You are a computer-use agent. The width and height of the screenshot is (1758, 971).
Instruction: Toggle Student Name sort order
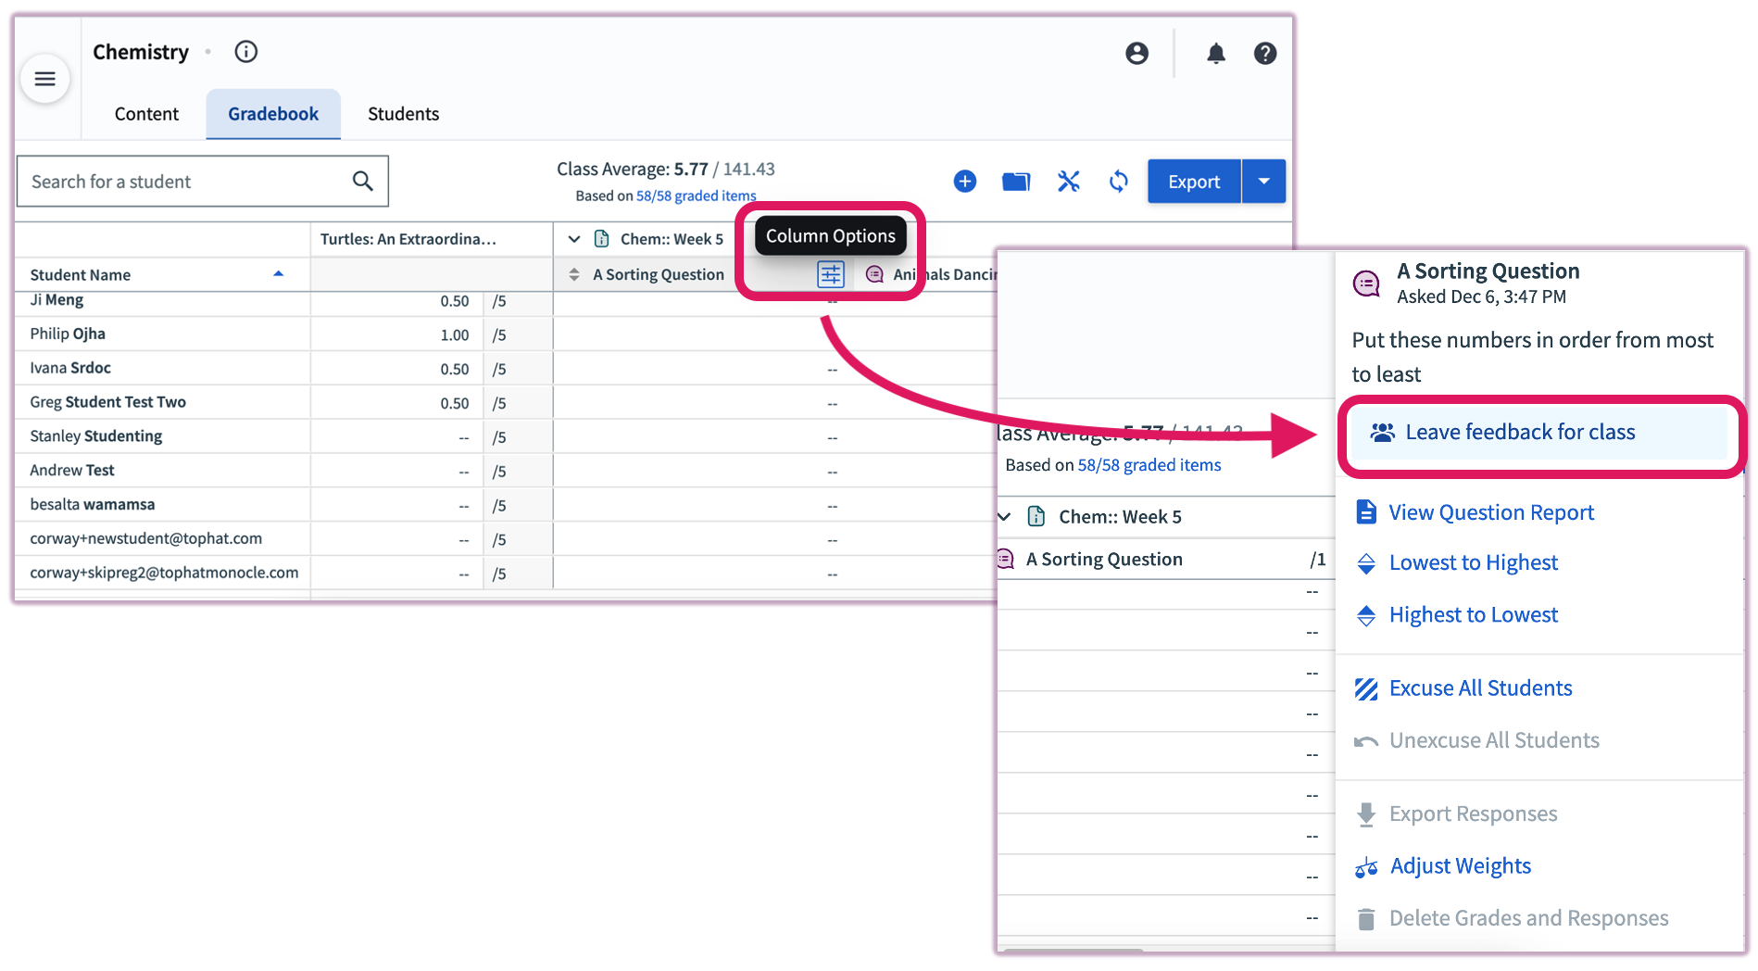tap(278, 273)
